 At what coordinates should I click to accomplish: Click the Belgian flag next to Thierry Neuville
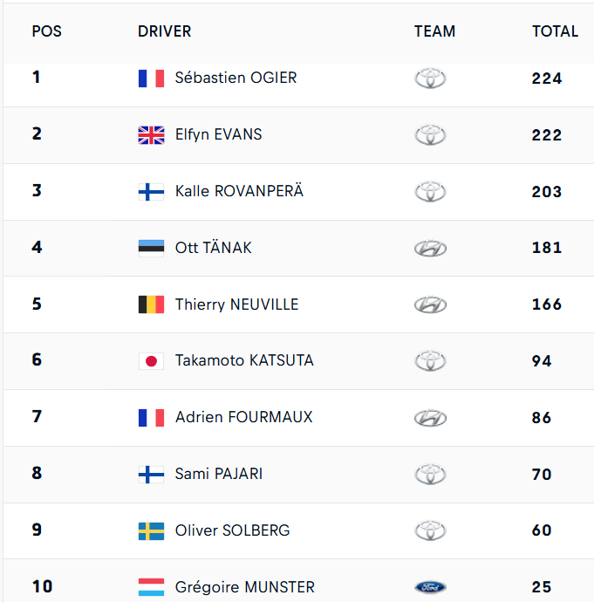[x=151, y=304]
